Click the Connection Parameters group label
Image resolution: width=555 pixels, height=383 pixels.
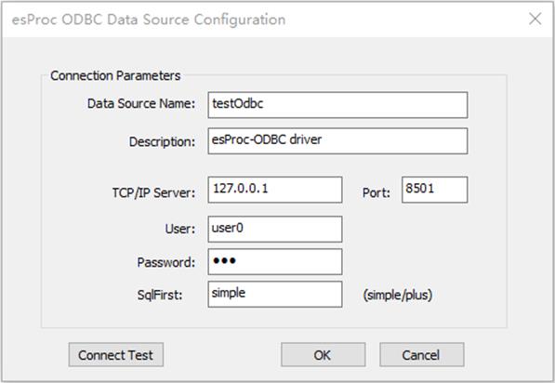[115, 75]
